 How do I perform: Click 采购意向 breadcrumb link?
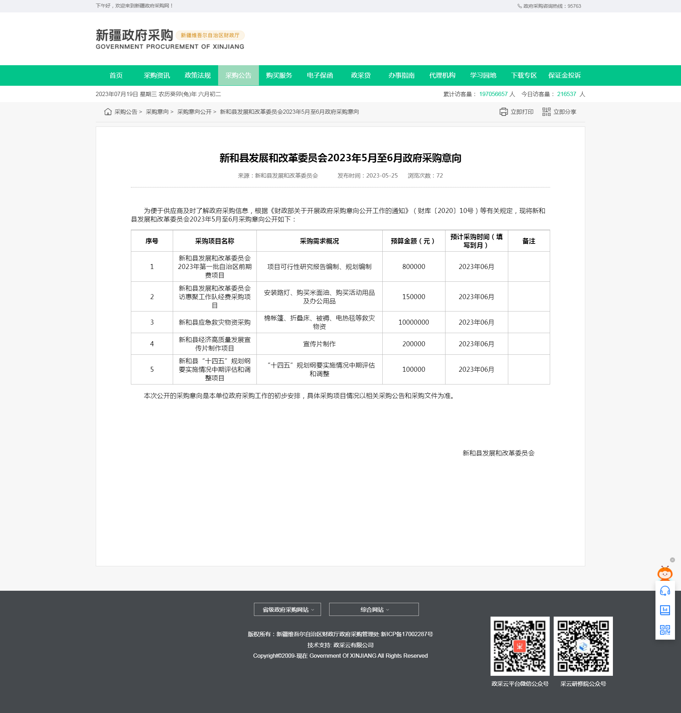[157, 112]
